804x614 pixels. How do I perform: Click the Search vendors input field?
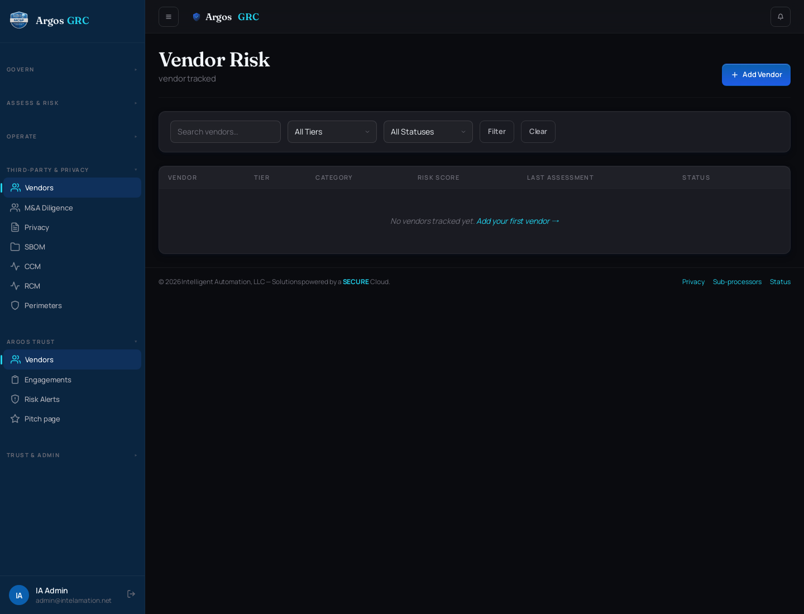click(226, 132)
